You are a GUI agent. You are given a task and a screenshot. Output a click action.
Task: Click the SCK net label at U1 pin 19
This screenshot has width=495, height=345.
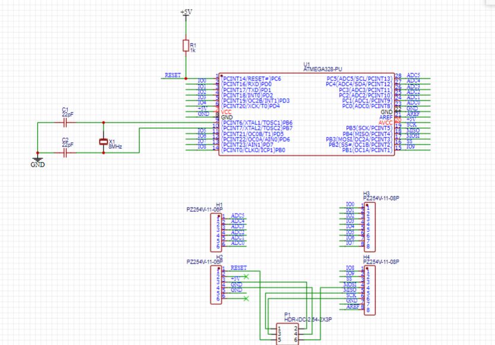(x=412, y=125)
